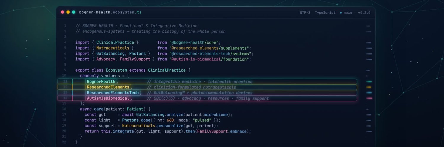Viewport: 444px width, 147px height.
Task: Click the pink minimap marker beside line 14
Action: [x=369, y=98]
